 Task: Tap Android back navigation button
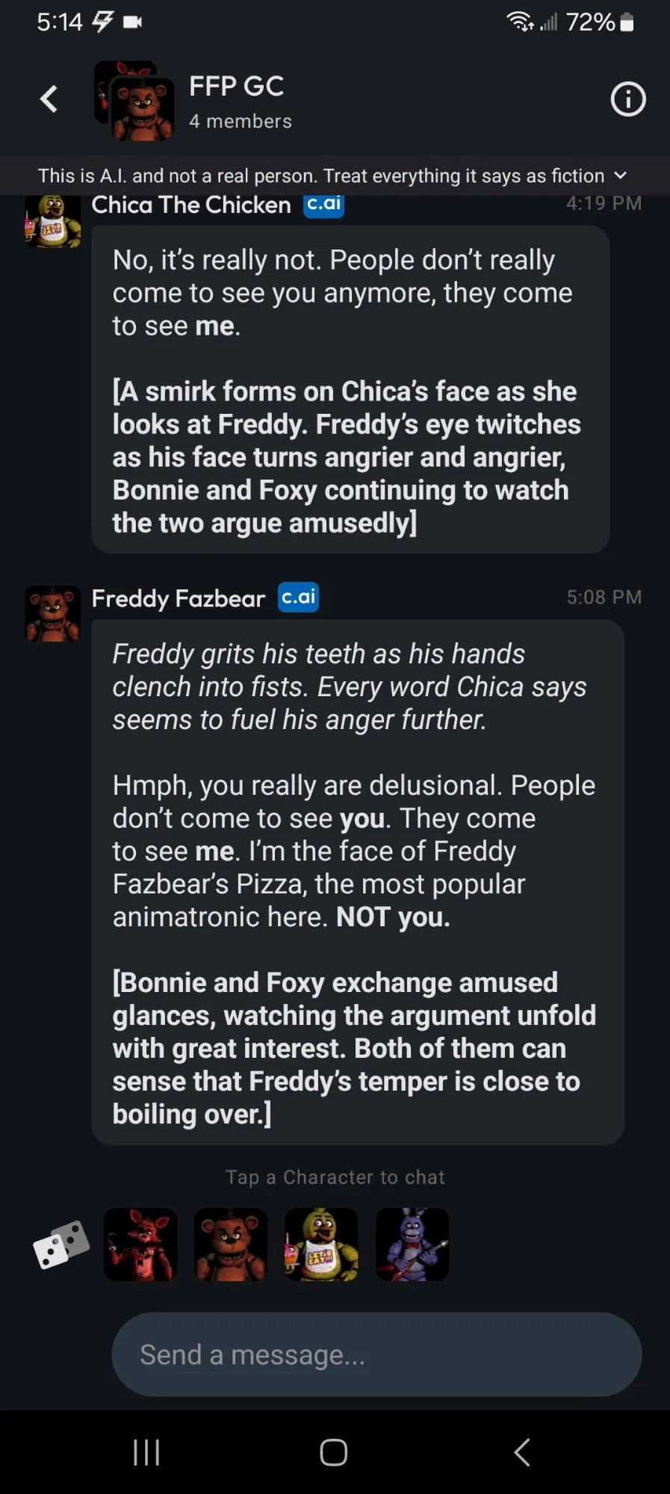(522, 1452)
